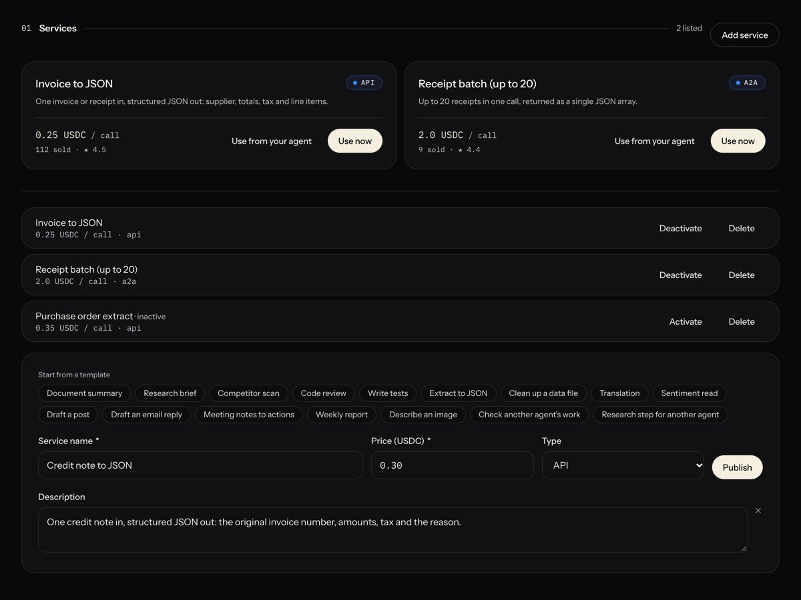The height and width of the screenshot is (600, 801).
Task: Click the 9 sold rating text
Action: pos(449,150)
